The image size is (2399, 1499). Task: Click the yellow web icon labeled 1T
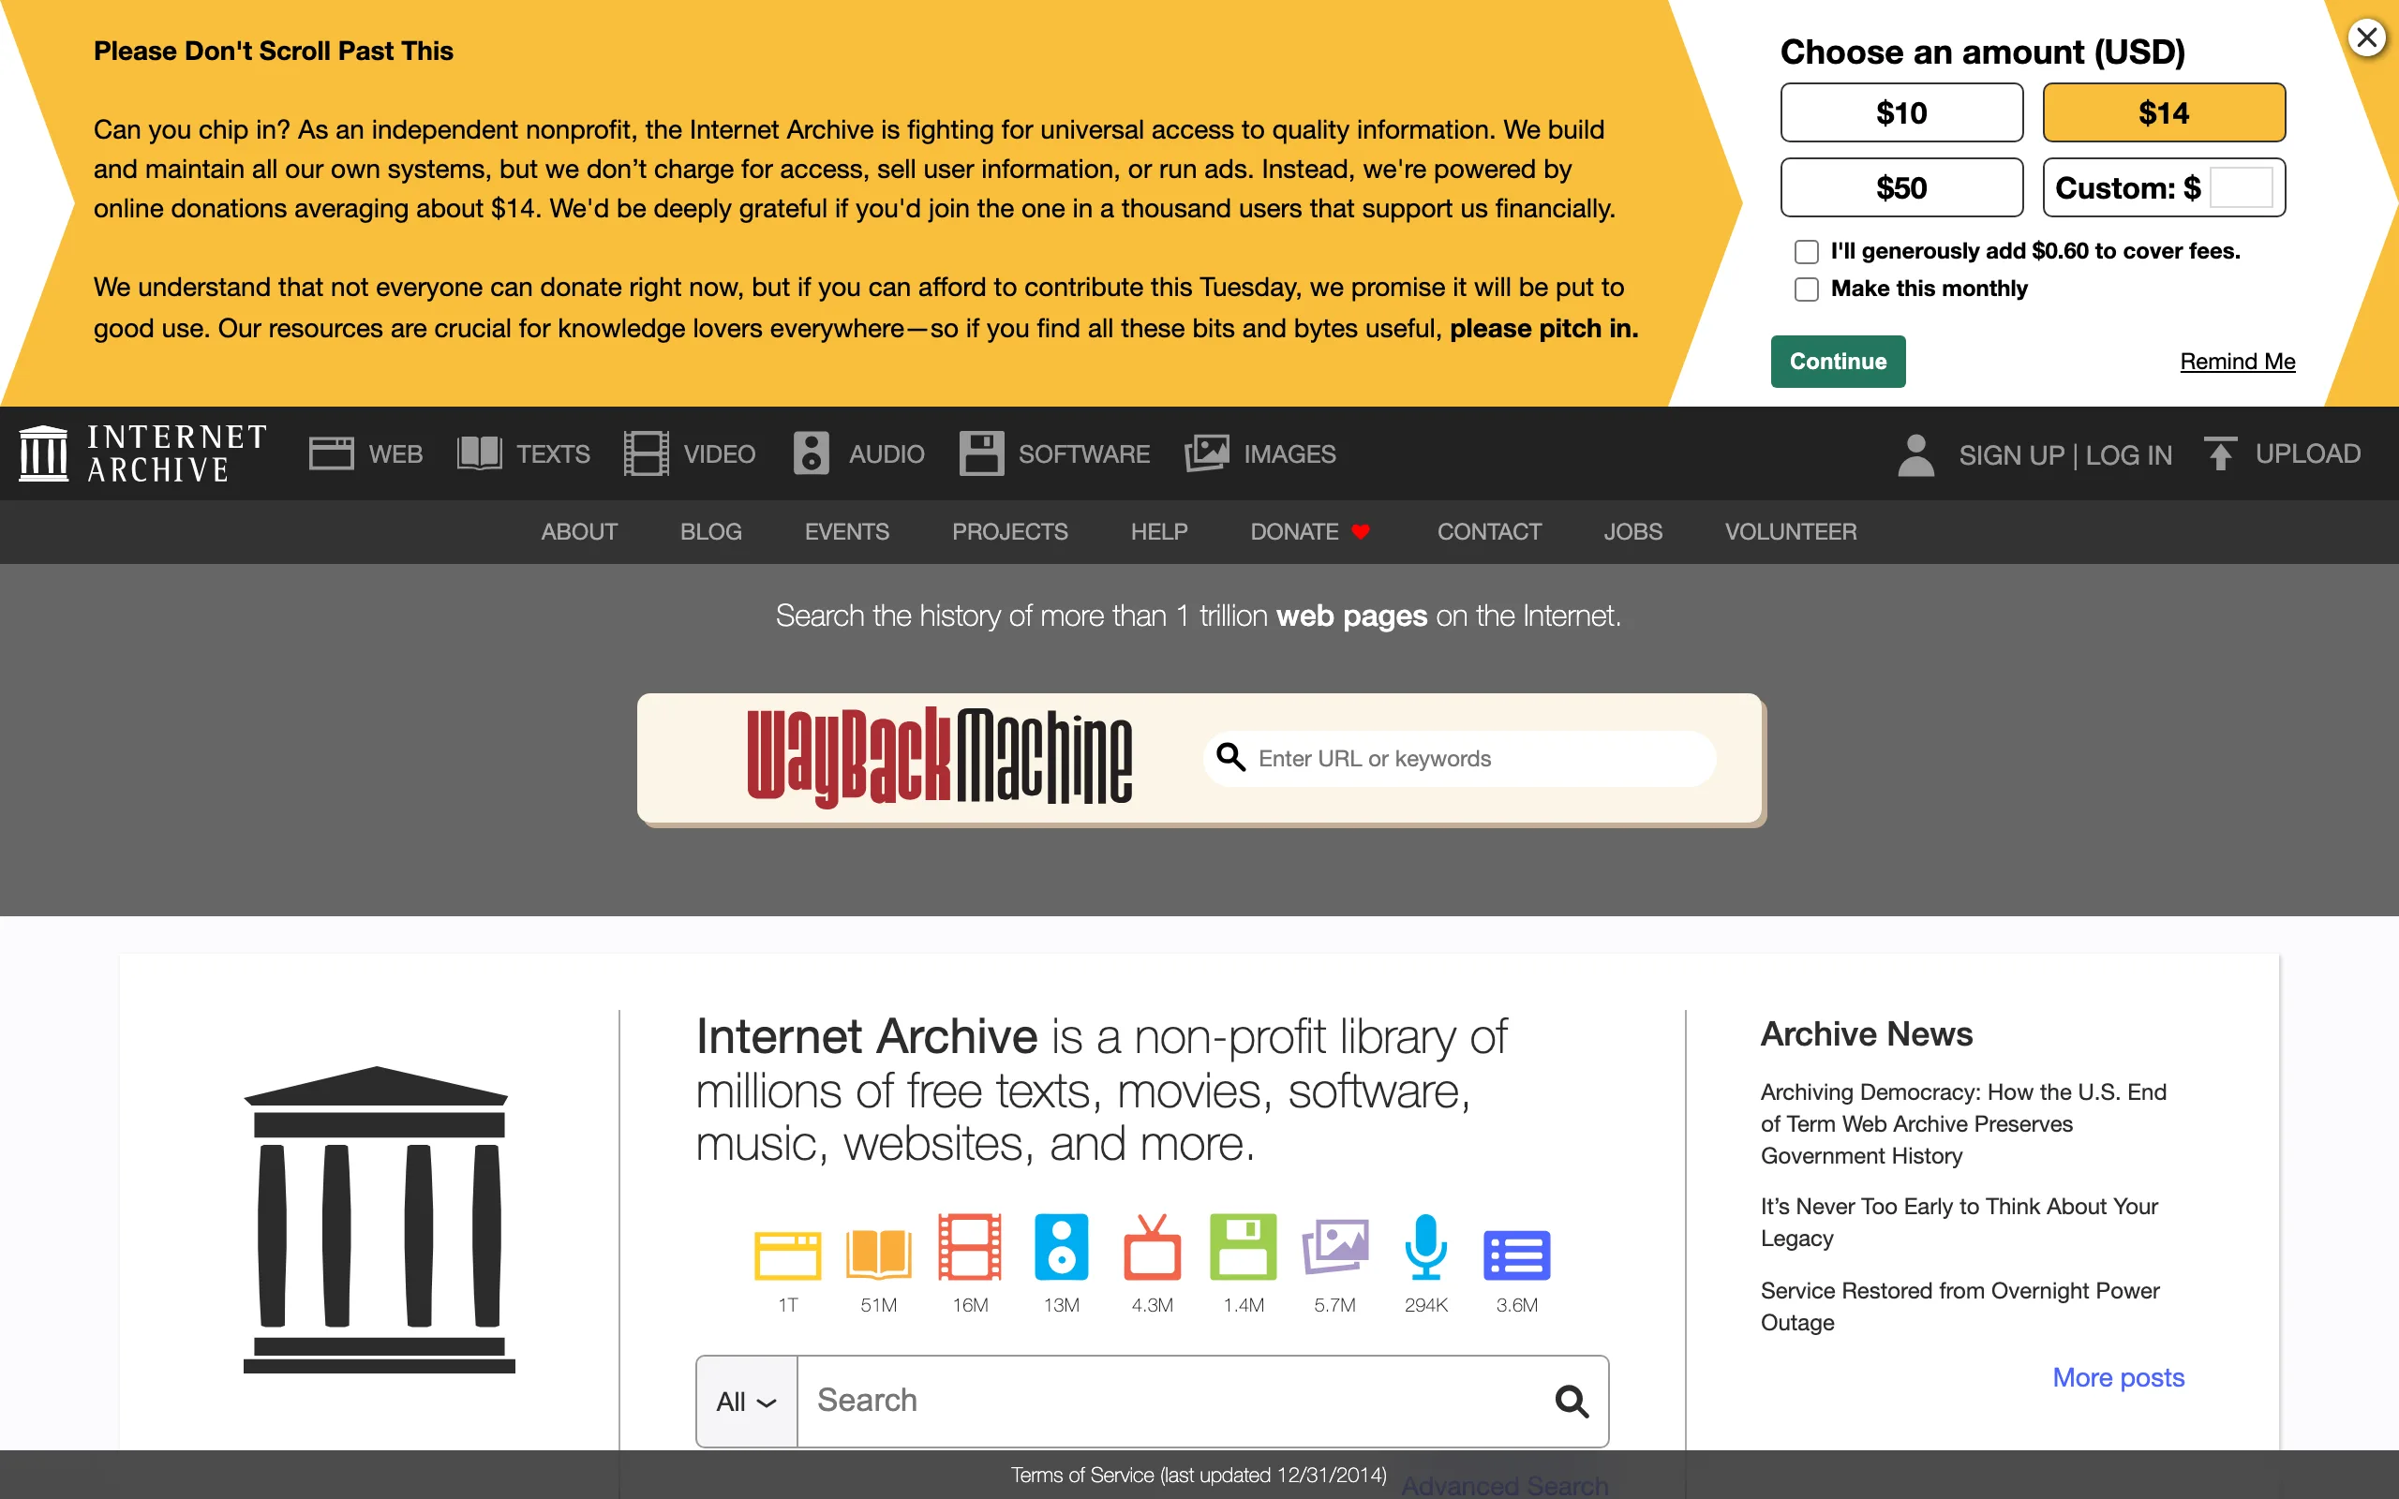(x=787, y=1254)
